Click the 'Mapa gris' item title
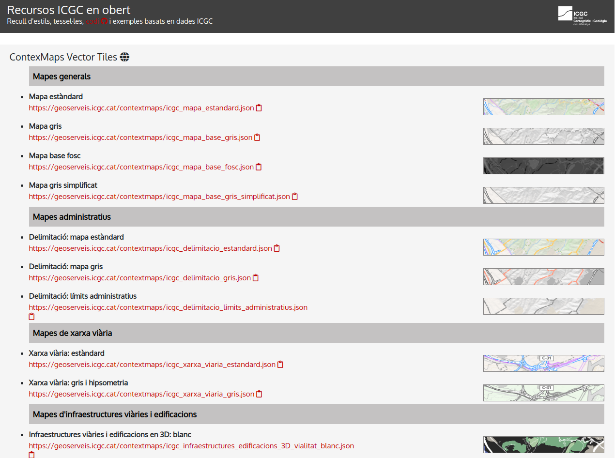Image resolution: width=615 pixels, height=458 pixels. click(x=46, y=126)
